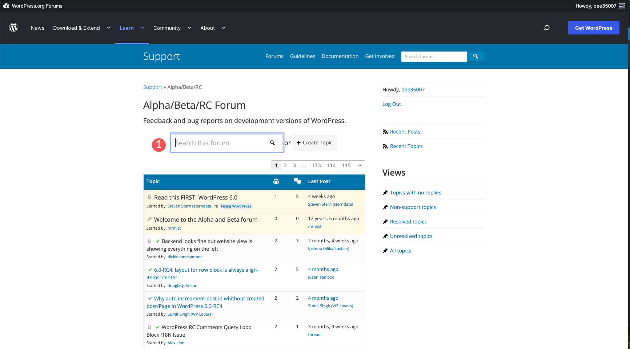
Task: Click the Log Out link
Action: [x=392, y=104]
